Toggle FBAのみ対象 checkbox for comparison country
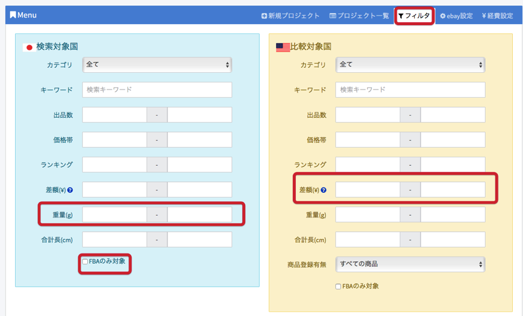 pyautogui.click(x=338, y=287)
